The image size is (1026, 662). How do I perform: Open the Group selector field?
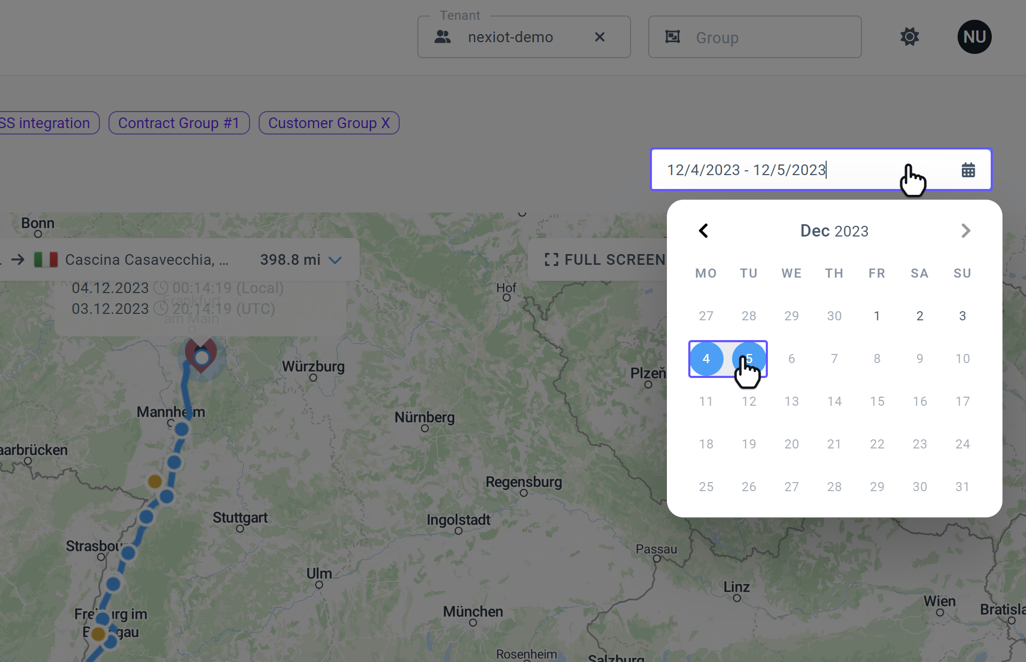(755, 37)
